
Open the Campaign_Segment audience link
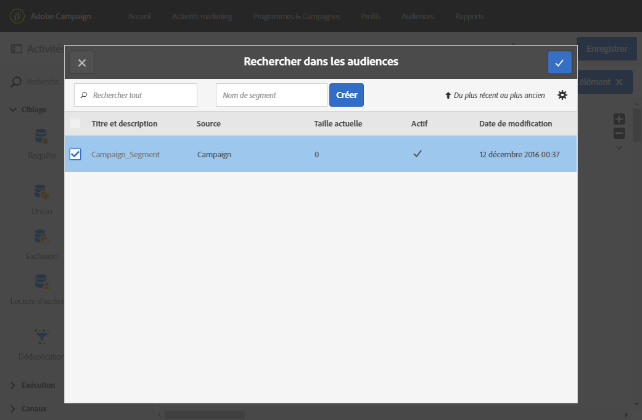[125, 154]
